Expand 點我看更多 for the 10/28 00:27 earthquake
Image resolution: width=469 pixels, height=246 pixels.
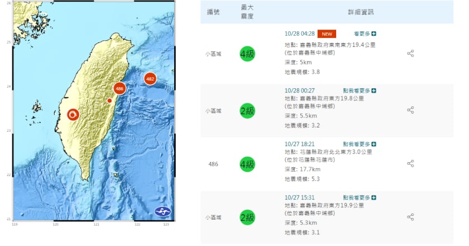360,91
